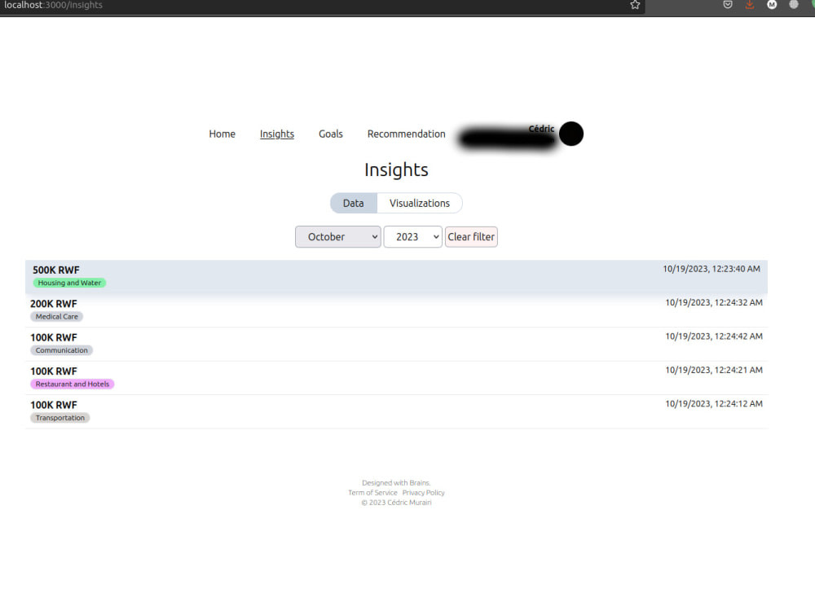The image size is (815, 611).
Task: Click timestamp 10/19/2023, 12:24:21 AM
Action: pos(714,370)
